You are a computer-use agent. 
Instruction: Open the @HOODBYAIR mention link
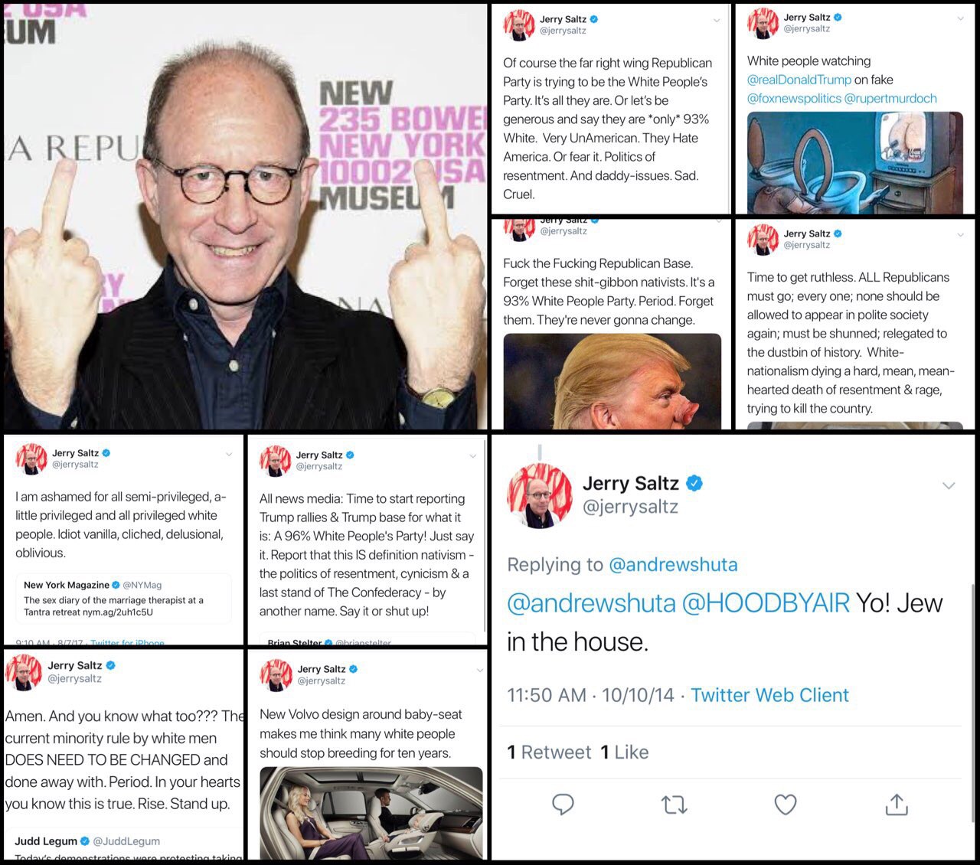tap(766, 603)
